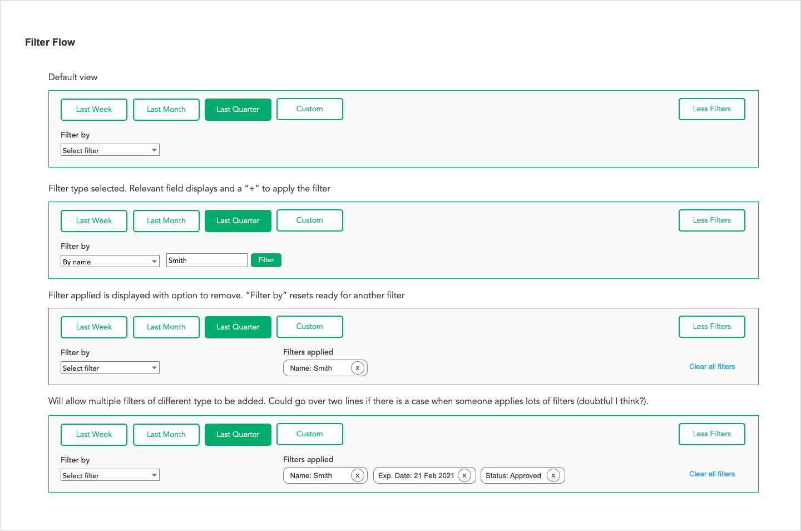Click Less Filters in the single-filter-applied panel
This screenshot has width=801, height=531.
(712, 327)
